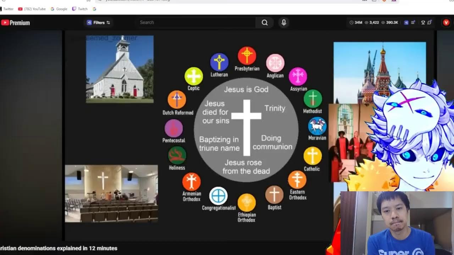The width and height of the screenshot is (454, 255).
Task: Click the 390.3K views stat
Action: coord(390,23)
